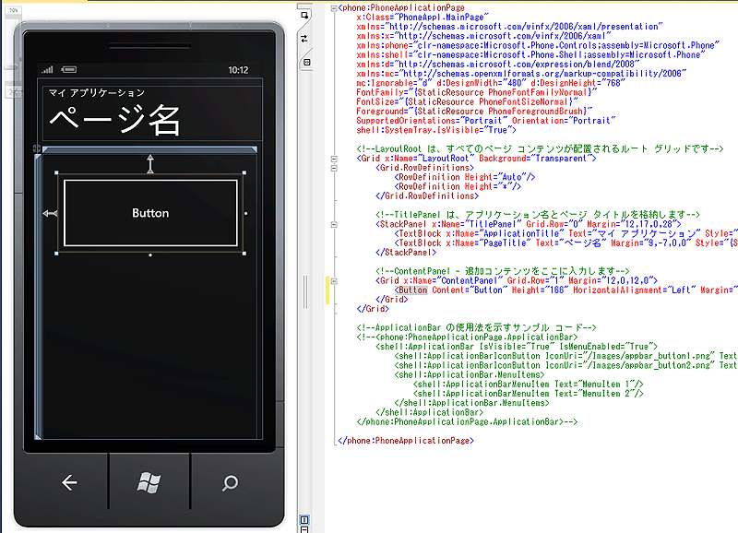
Task: Click the appbar_button2.png icon button line
Action: coord(565,365)
